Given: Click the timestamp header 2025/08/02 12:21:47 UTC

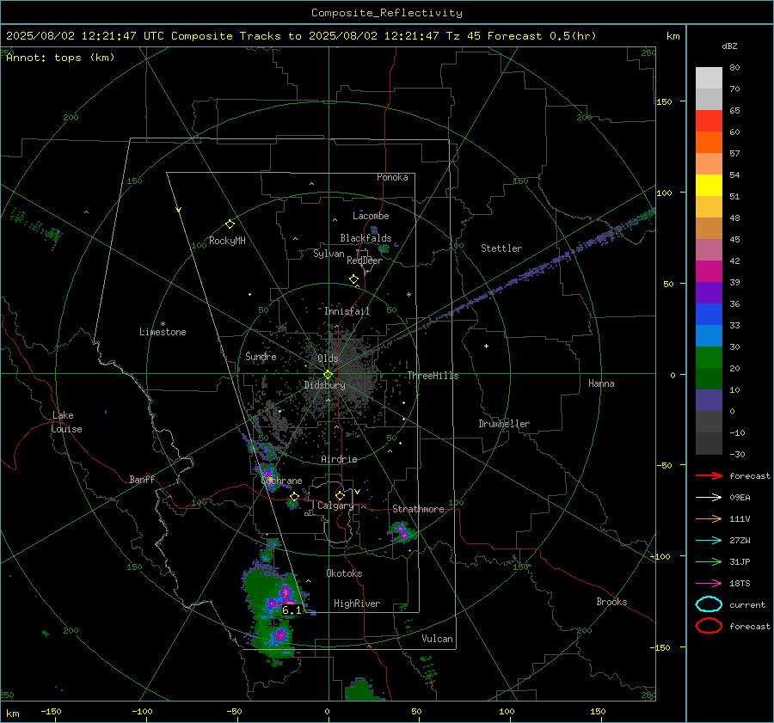Looking at the screenshot, I should [x=85, y=36].
